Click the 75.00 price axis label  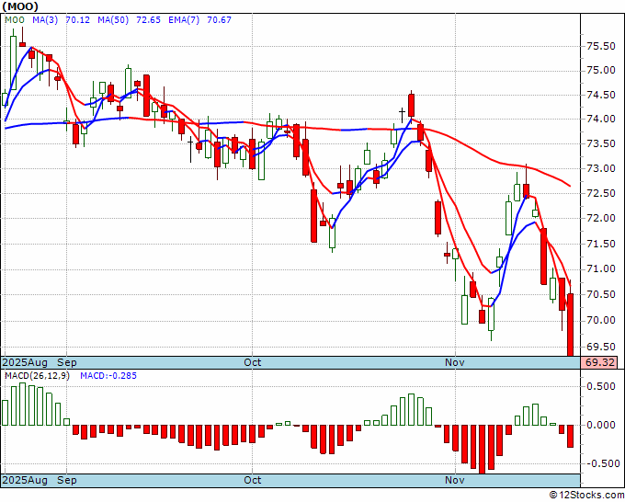601,71
